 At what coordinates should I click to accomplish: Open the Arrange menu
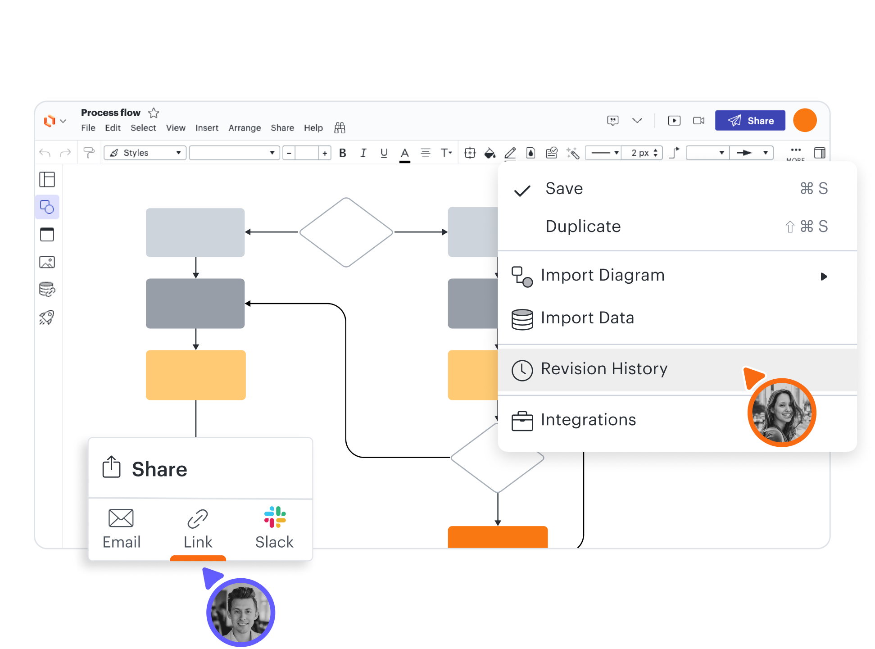pos(244,128)
